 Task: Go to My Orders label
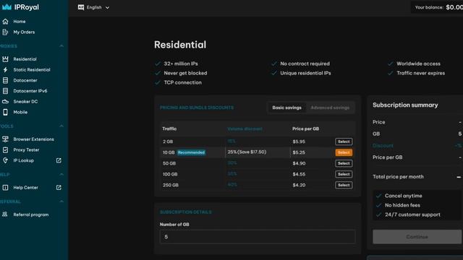(x=24, y=32)
